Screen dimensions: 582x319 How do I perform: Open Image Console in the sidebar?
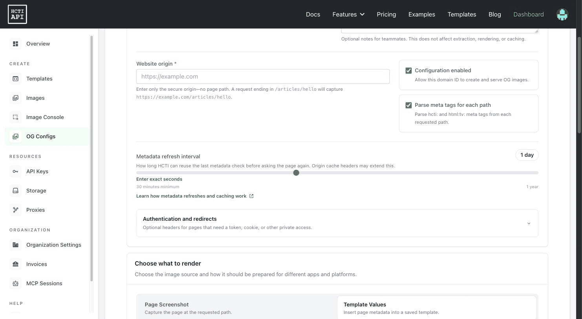click(47, 117)
